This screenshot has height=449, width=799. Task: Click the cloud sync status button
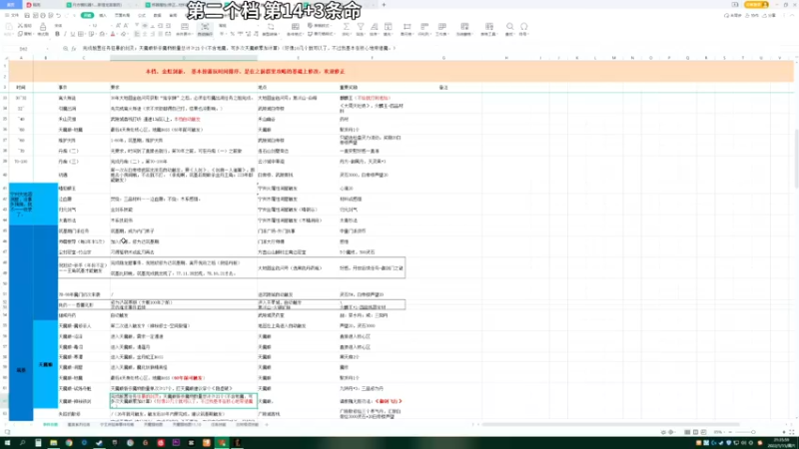pos(733,16)
